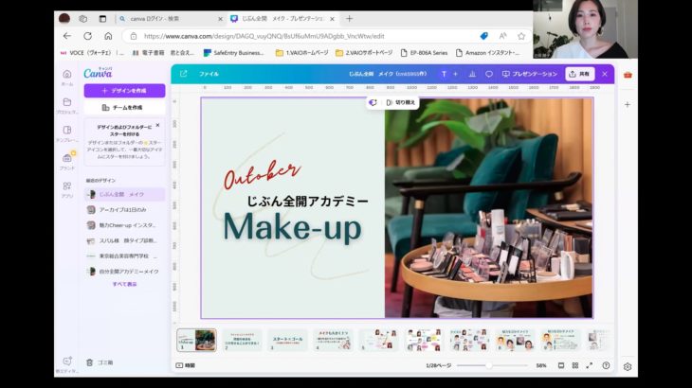Open recent design スバル様 顔タイプ診断
Image resolution: width=692 pixels, height=388 pixels.
point(124,241)
